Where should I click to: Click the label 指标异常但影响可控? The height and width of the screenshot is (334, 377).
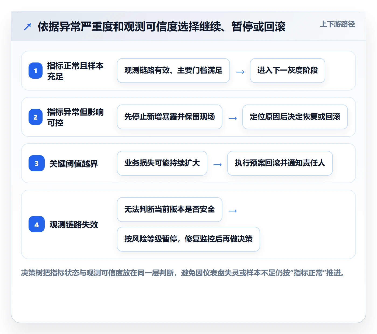point(75,117)
